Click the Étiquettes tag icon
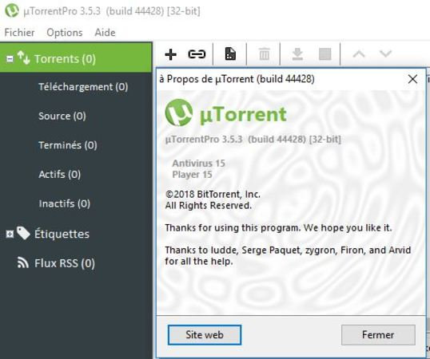 click(23, 233)
